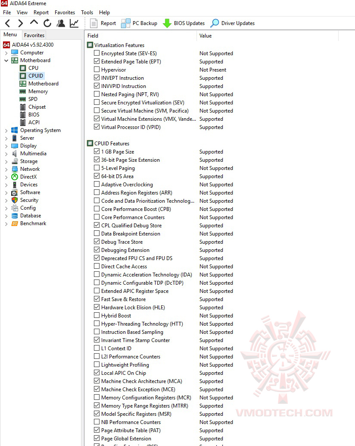Select the Virtualization Features group row

(119, 45)
